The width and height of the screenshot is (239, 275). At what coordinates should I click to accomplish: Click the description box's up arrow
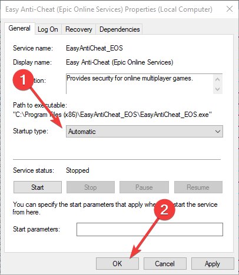click(x=217, y=79)
